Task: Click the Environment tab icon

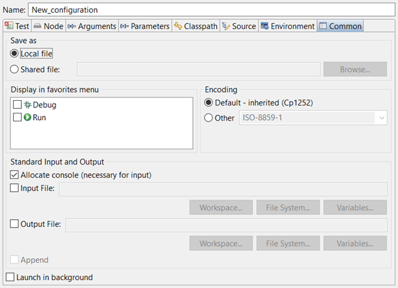Action: (x=265, y=27)
